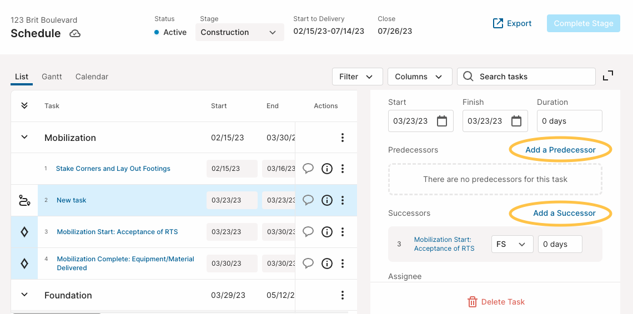Click Mobilization group start date 02/15/23
The height and width of the screenshot is (314, 633).
[227, 138]
